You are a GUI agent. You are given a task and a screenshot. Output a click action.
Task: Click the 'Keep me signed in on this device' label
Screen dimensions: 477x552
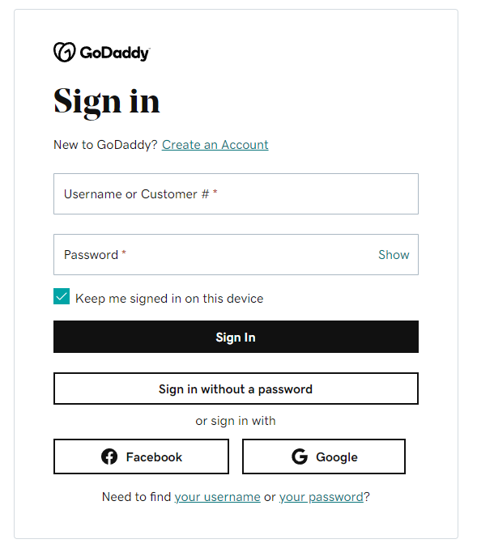click(x=169, y=299)
